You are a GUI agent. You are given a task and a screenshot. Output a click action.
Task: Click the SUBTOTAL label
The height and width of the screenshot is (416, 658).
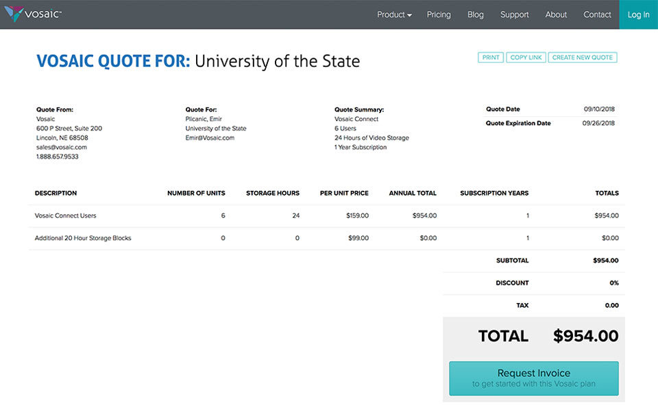click(x=513, y=261)
